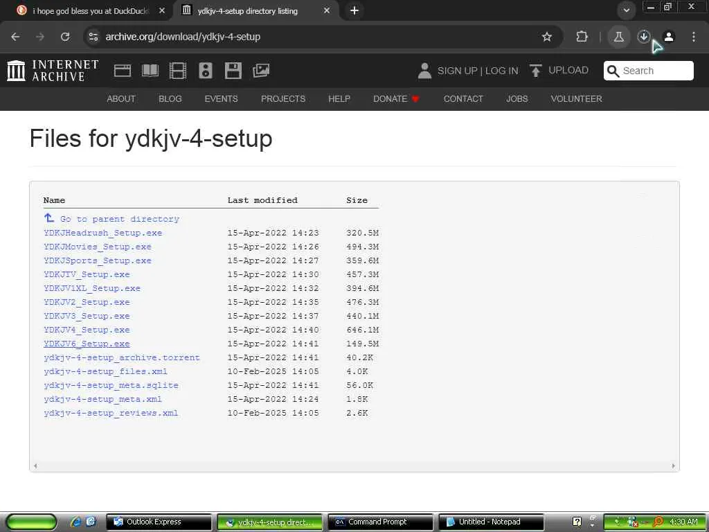Switch to Outlook Express in taskbar
709x532 pixels.
(x=159, y=522)
